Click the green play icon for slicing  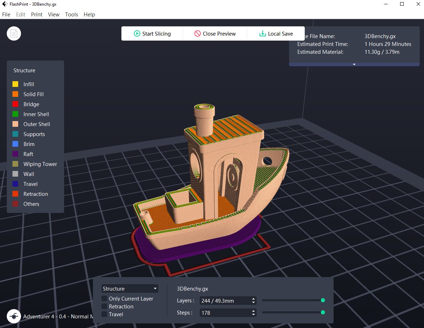[137, 33]
